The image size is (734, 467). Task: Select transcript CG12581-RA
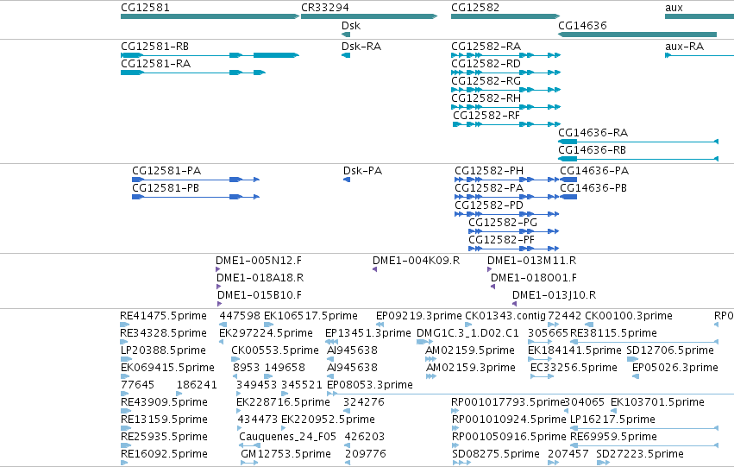(x=193, y=73)
